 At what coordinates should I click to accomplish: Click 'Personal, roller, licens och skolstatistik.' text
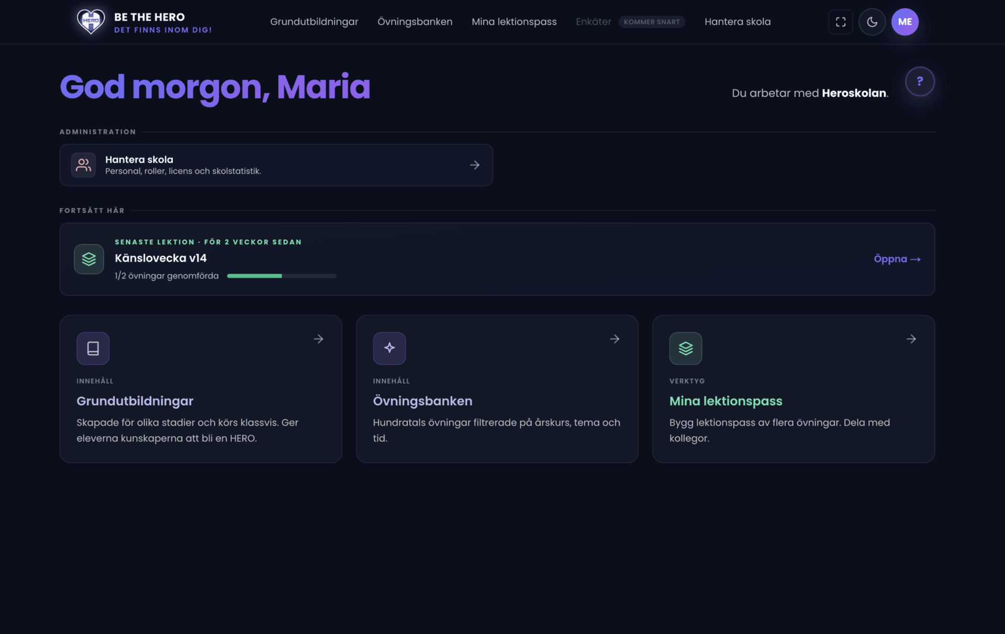[183, 171]
